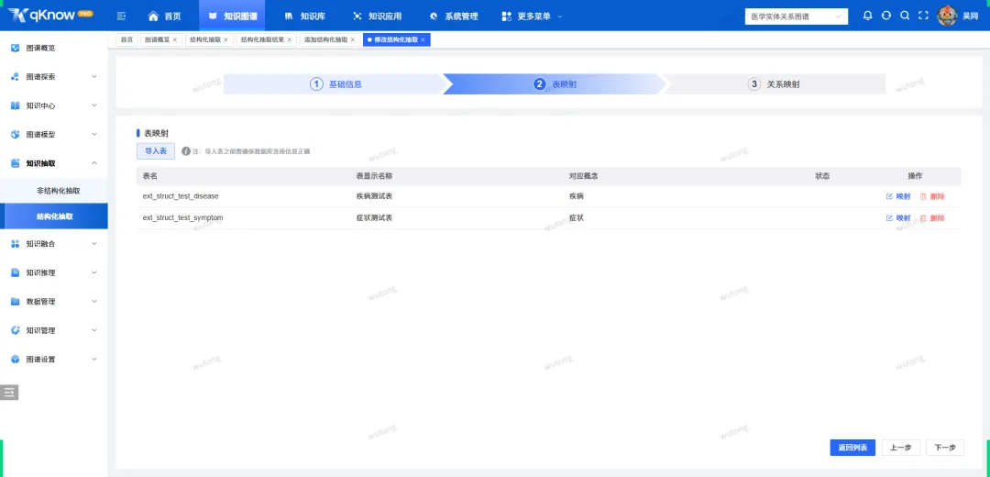Expand 知识融合 chevron
The height and width of the screenshot is (477, 990).
click(x=94, y=244)
